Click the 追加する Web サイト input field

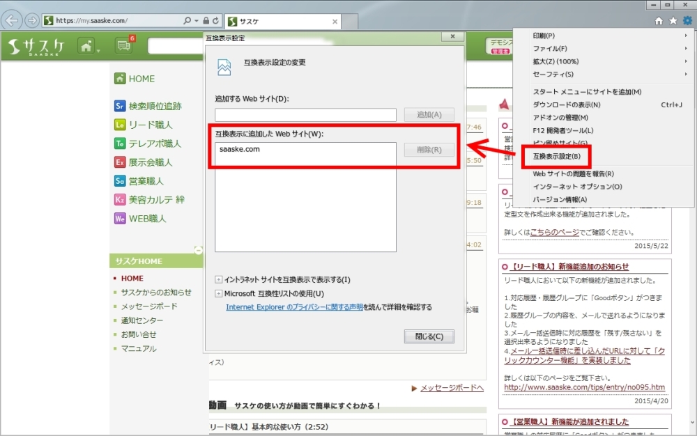(x=305, y=115)
